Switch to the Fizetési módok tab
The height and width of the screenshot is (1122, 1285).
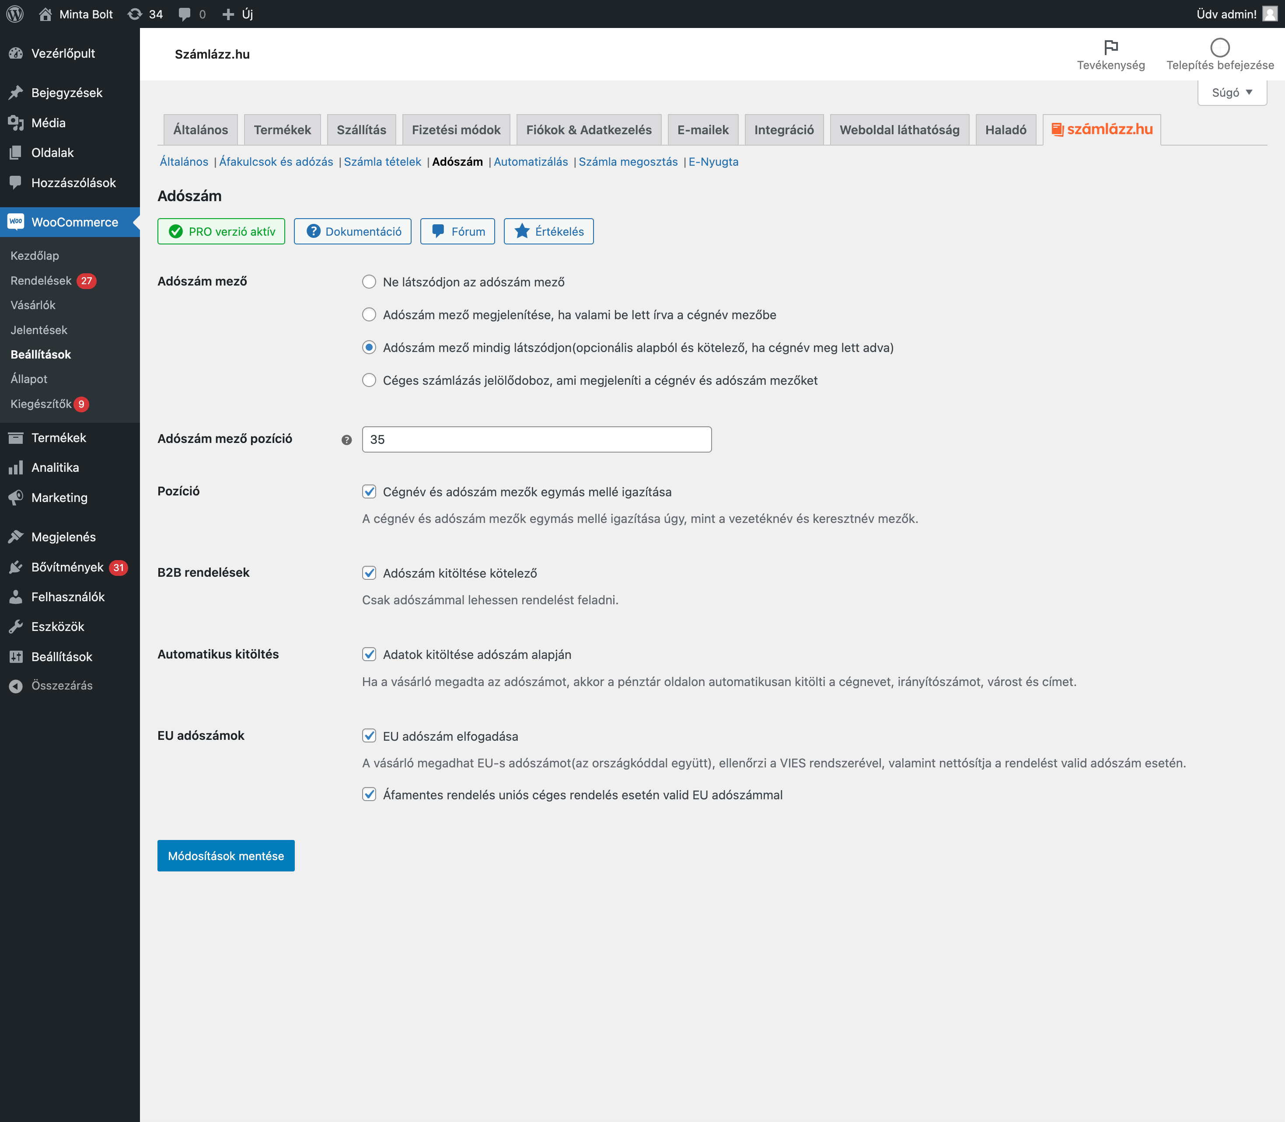(456, 129)
